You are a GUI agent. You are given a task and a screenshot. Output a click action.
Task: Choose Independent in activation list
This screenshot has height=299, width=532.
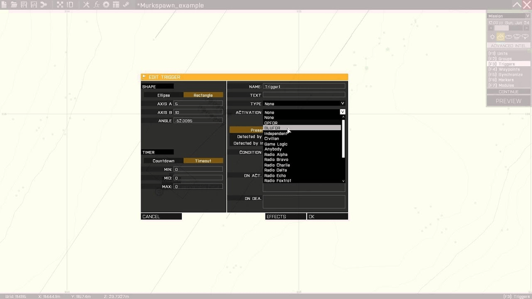click(x=302, y=133)
